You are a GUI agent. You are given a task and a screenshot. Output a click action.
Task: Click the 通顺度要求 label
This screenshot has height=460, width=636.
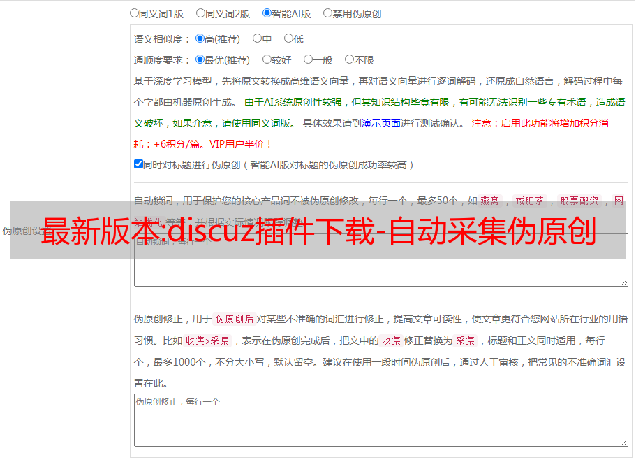point(162,60)
